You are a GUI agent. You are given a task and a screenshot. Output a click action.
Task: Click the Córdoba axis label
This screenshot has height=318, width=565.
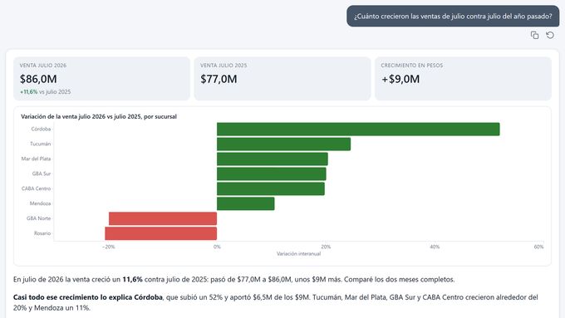(x=41, y=129)
